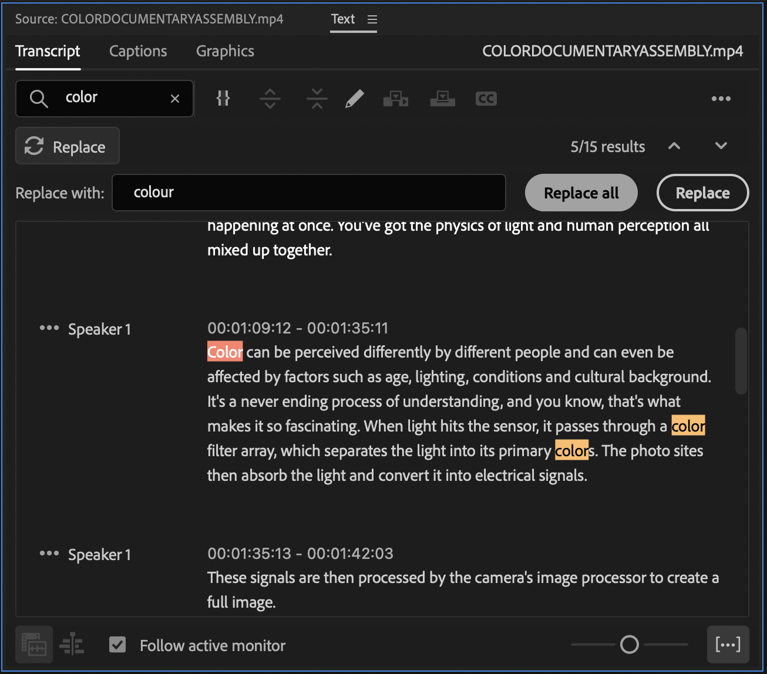Select the sequence alignment icon near the checkbox
The width and height of the screenshot is (767, 674).
(71, 644)
